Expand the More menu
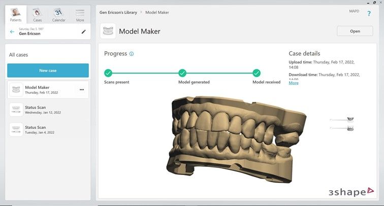Screen dimensions: 384x206 pyautogui.click(x=80, y=14)
